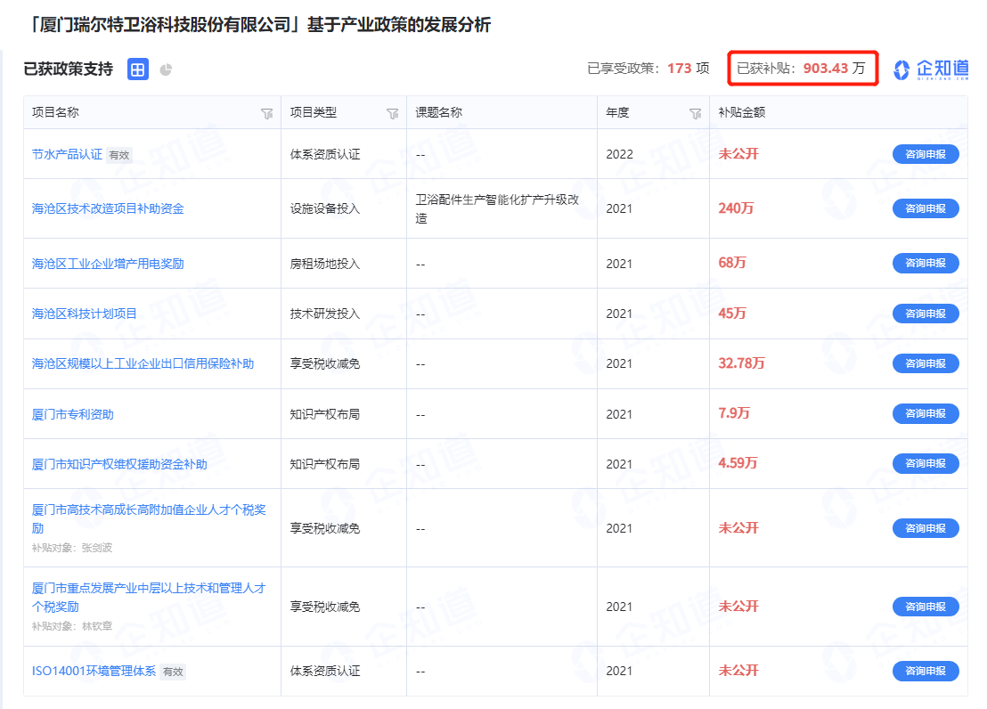The height and width of the screenshot is (709, 987).
Task: Open 厦门市重点发展产业中层以上技术和管理人才个税奖励 link
Action: pos(149,597)
